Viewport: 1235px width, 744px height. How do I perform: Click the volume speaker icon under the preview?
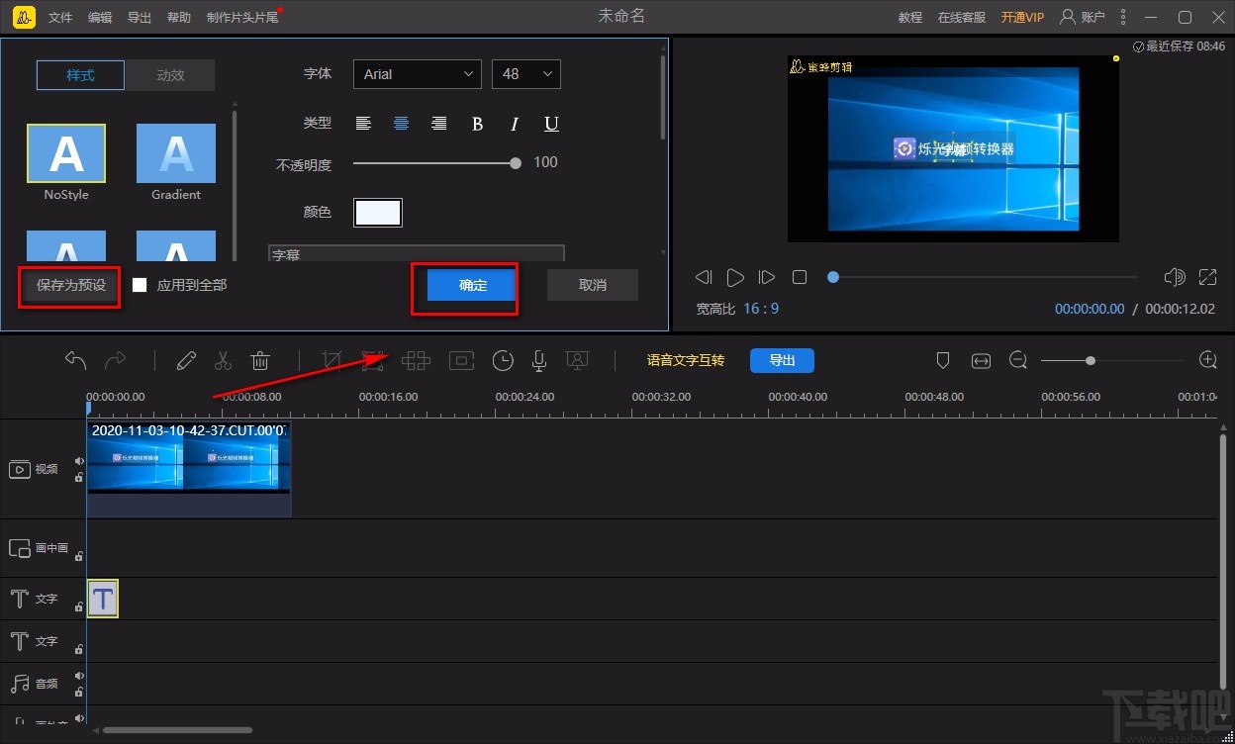(x=1175, y=277)
